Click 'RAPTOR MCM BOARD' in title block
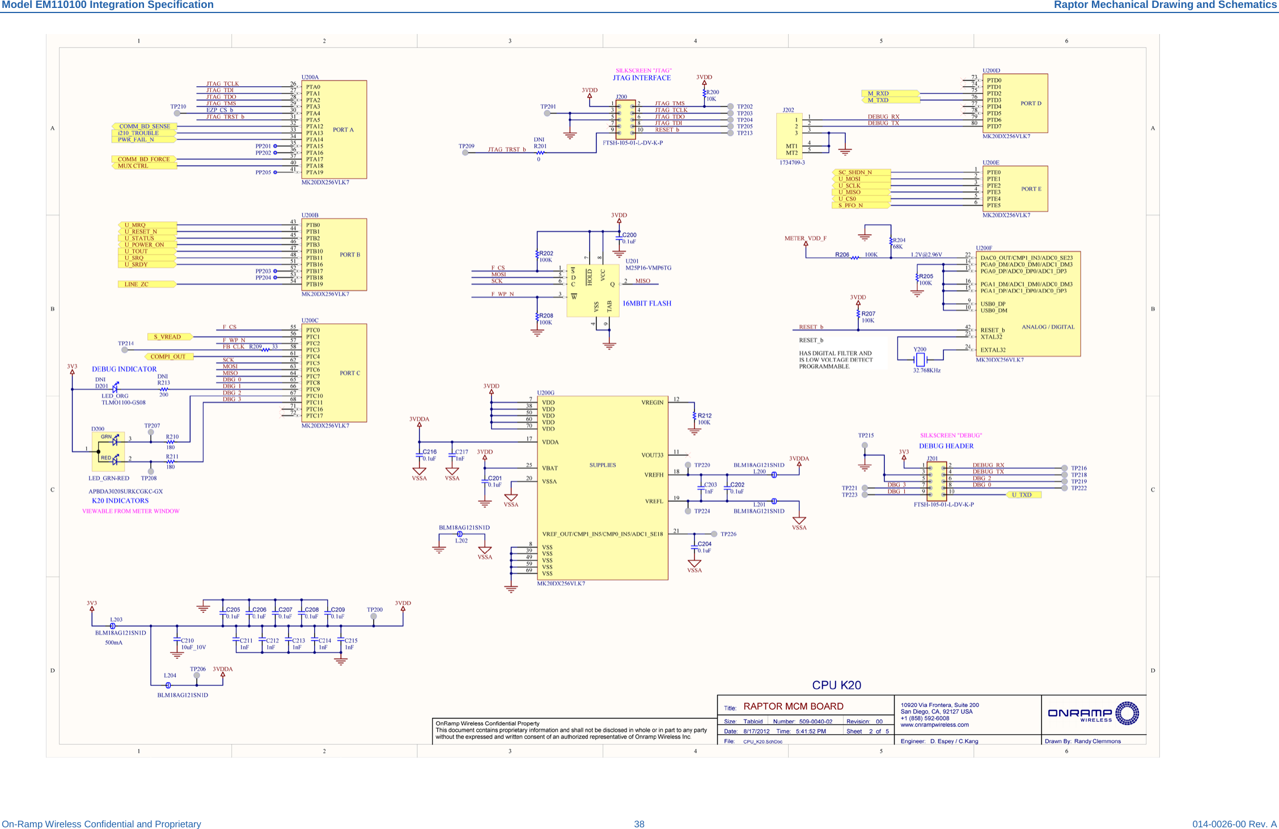 (x=793, y=707)
